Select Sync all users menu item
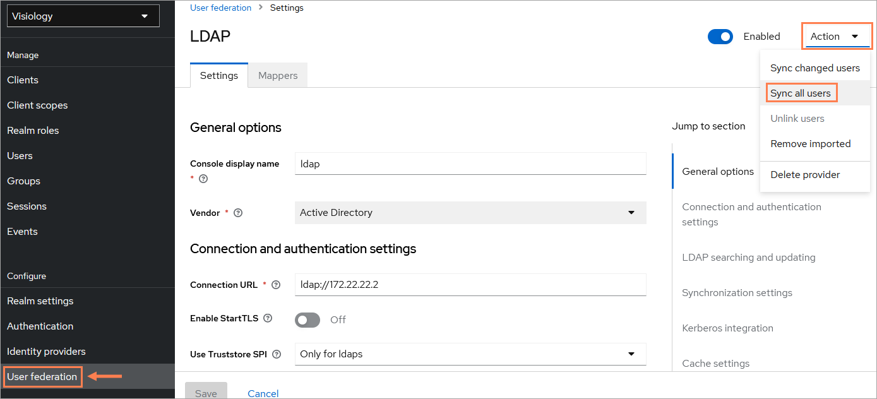Image resolution: width=877 pixels, height=399 pixels. click(x=801, y=93)
